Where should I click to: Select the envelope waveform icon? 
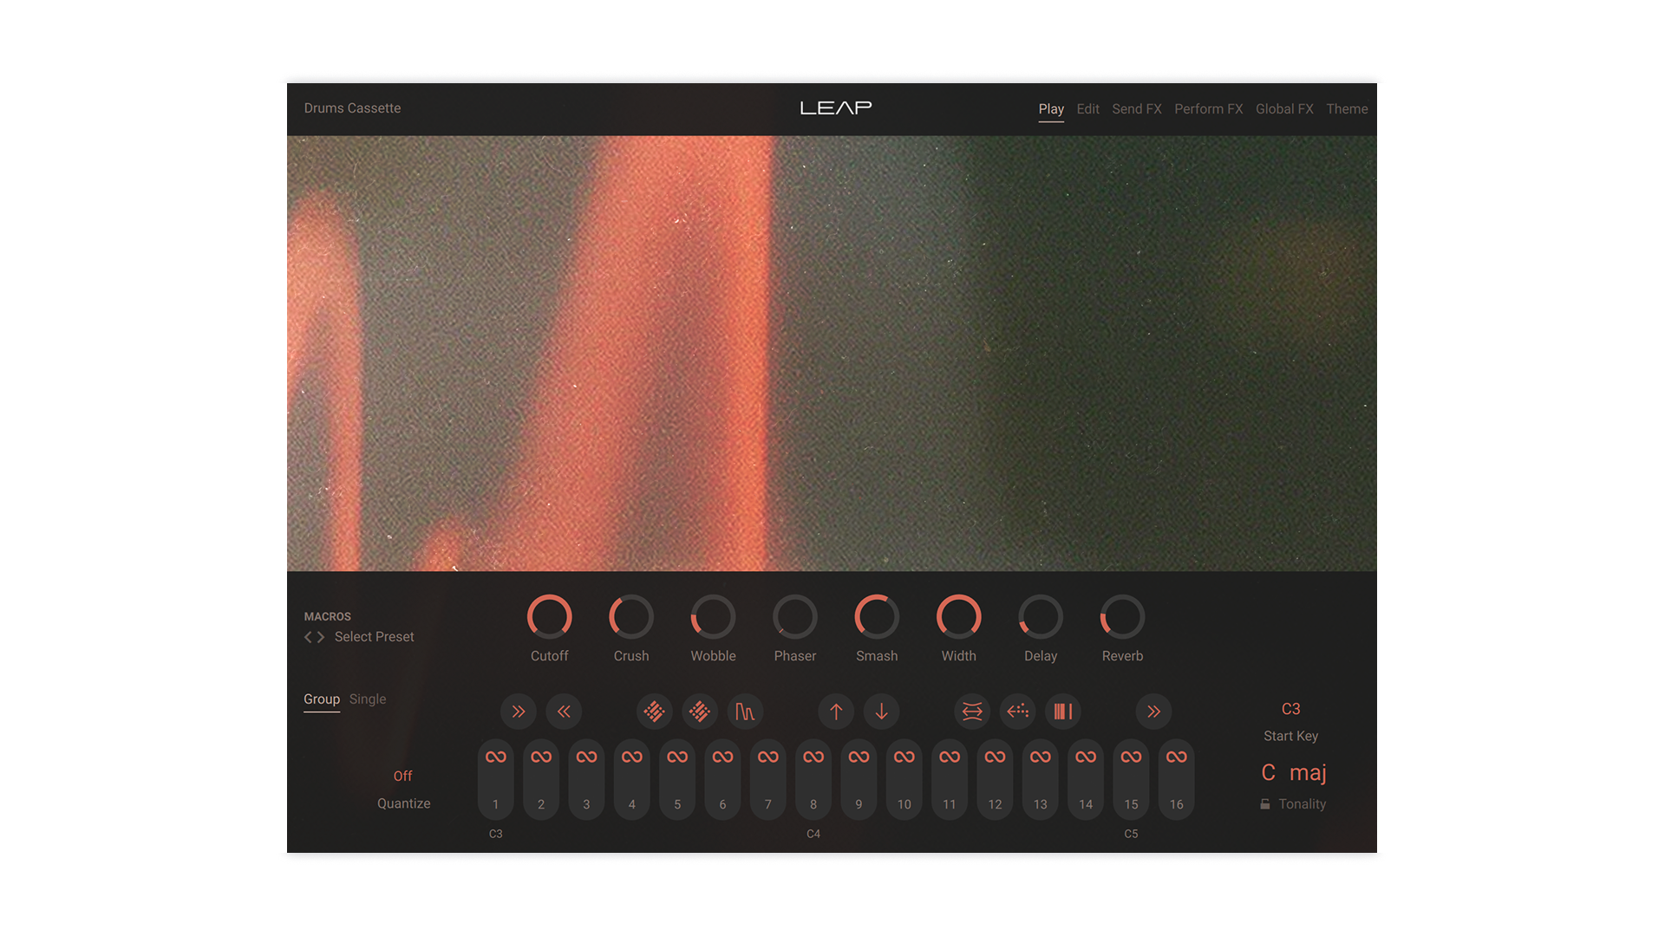(746, 712)
